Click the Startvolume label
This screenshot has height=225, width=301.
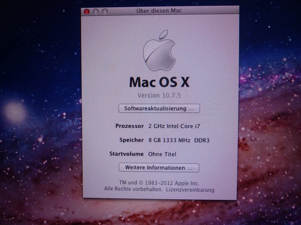tap(127, 154)
